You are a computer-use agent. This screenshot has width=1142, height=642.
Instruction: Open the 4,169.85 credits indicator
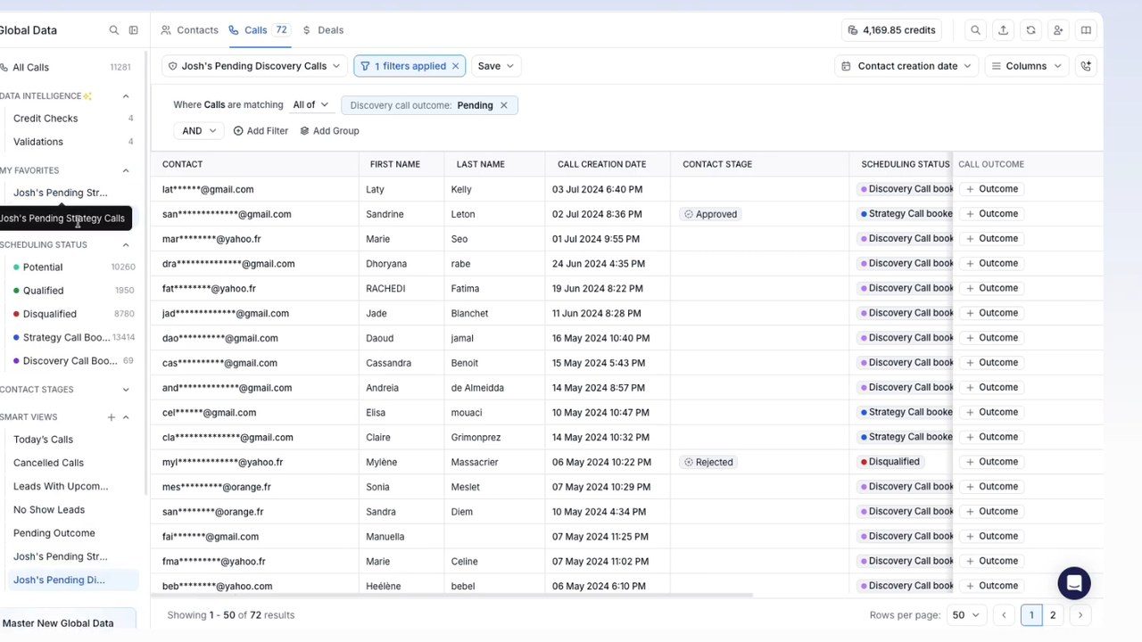point(891,30)
